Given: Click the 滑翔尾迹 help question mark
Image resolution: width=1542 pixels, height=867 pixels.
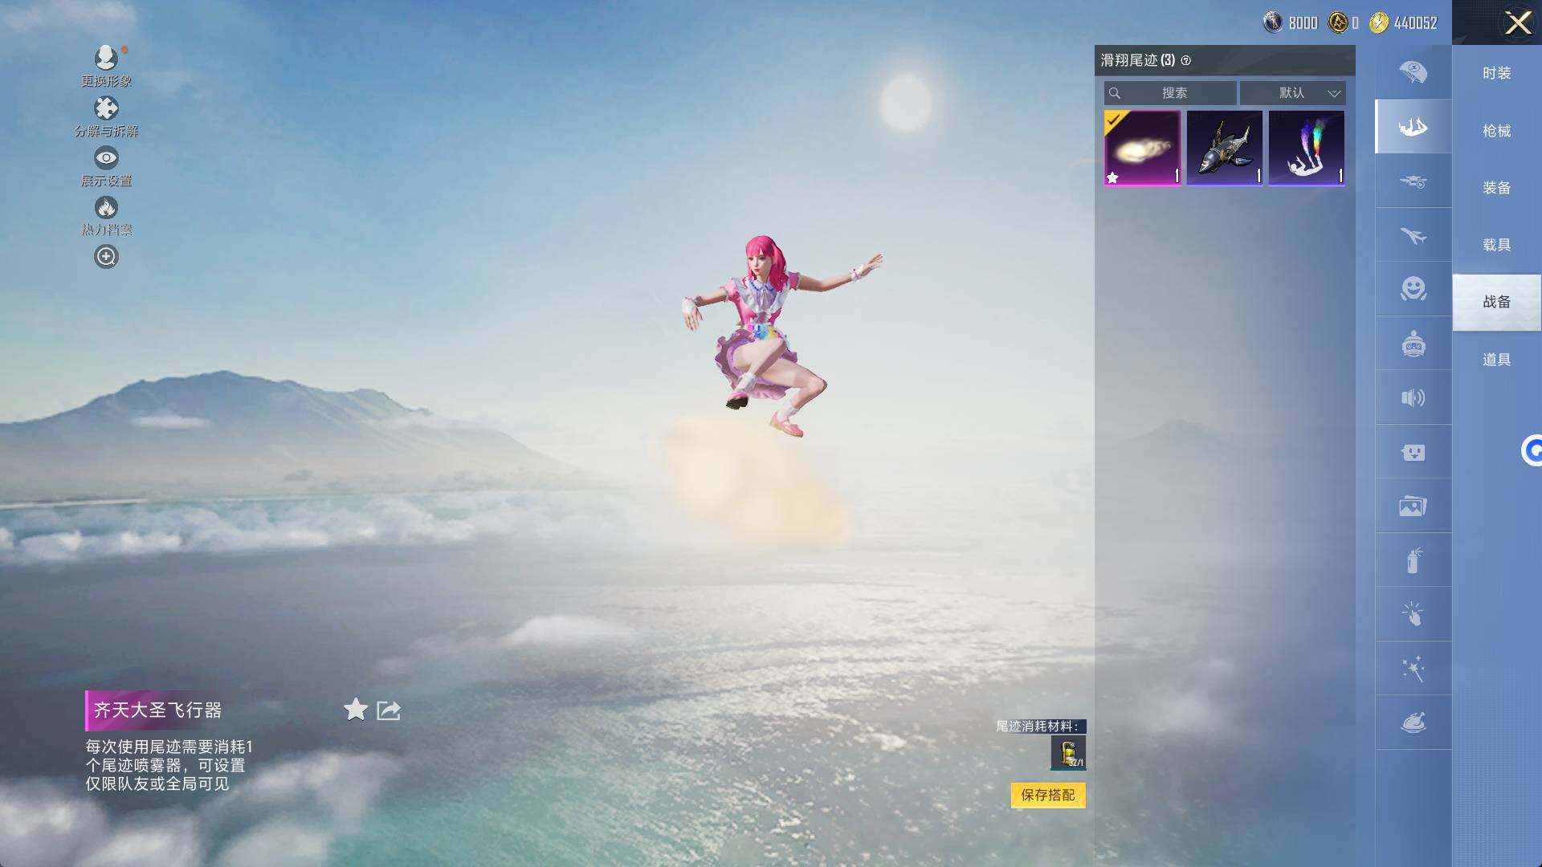Looking at the screenshot, I should tap(1186, 61).
